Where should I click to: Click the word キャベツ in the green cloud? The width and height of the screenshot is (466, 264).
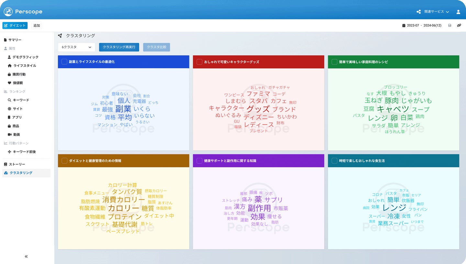pyautogui.click(x=393, y=109)
